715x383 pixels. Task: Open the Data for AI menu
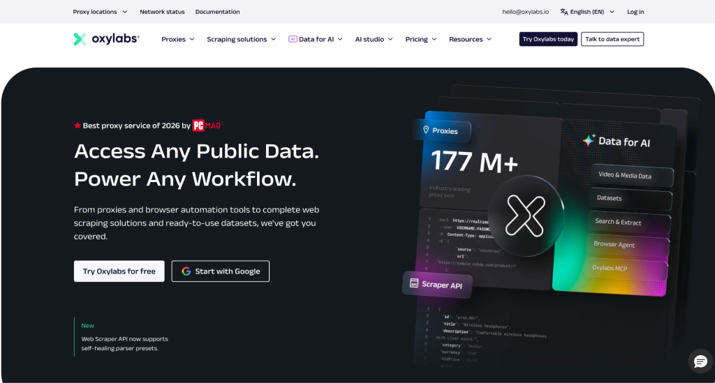tap(316, 39)
